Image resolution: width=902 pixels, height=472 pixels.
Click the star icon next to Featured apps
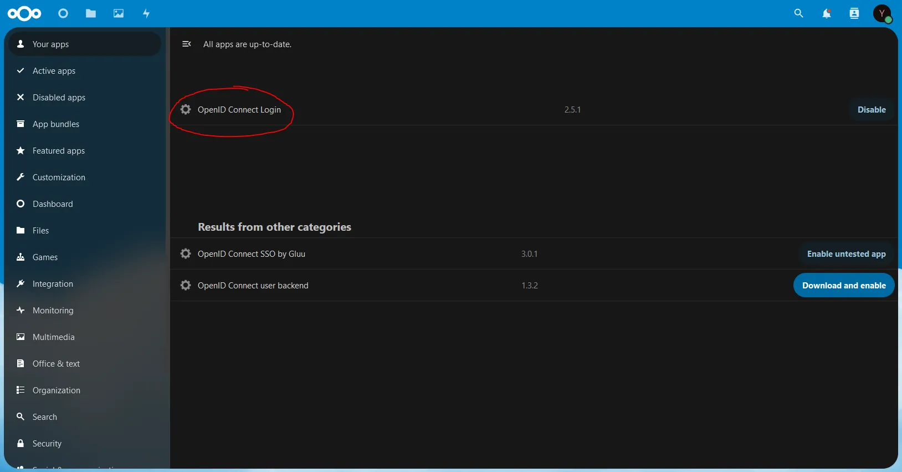[20, 150]
